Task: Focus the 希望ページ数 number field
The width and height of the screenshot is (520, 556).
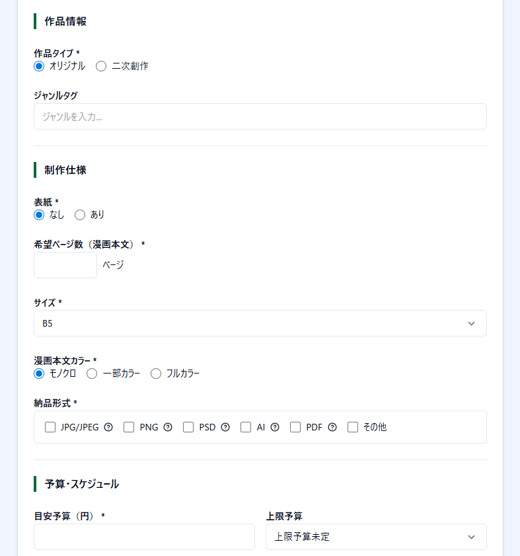Action: click(65, 265)
